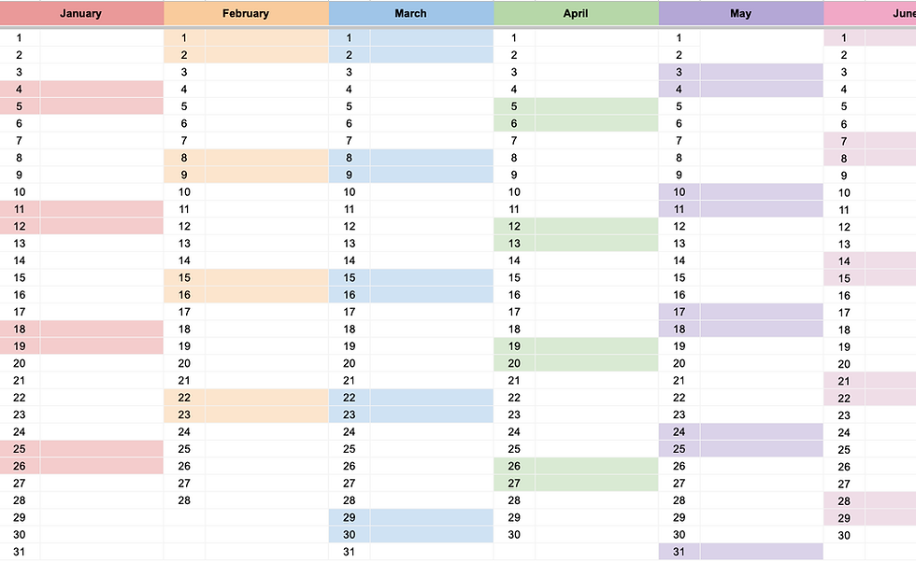Select the purple note cell beside May 10
This screenshot has width=916, height=562.
point(762,192)
